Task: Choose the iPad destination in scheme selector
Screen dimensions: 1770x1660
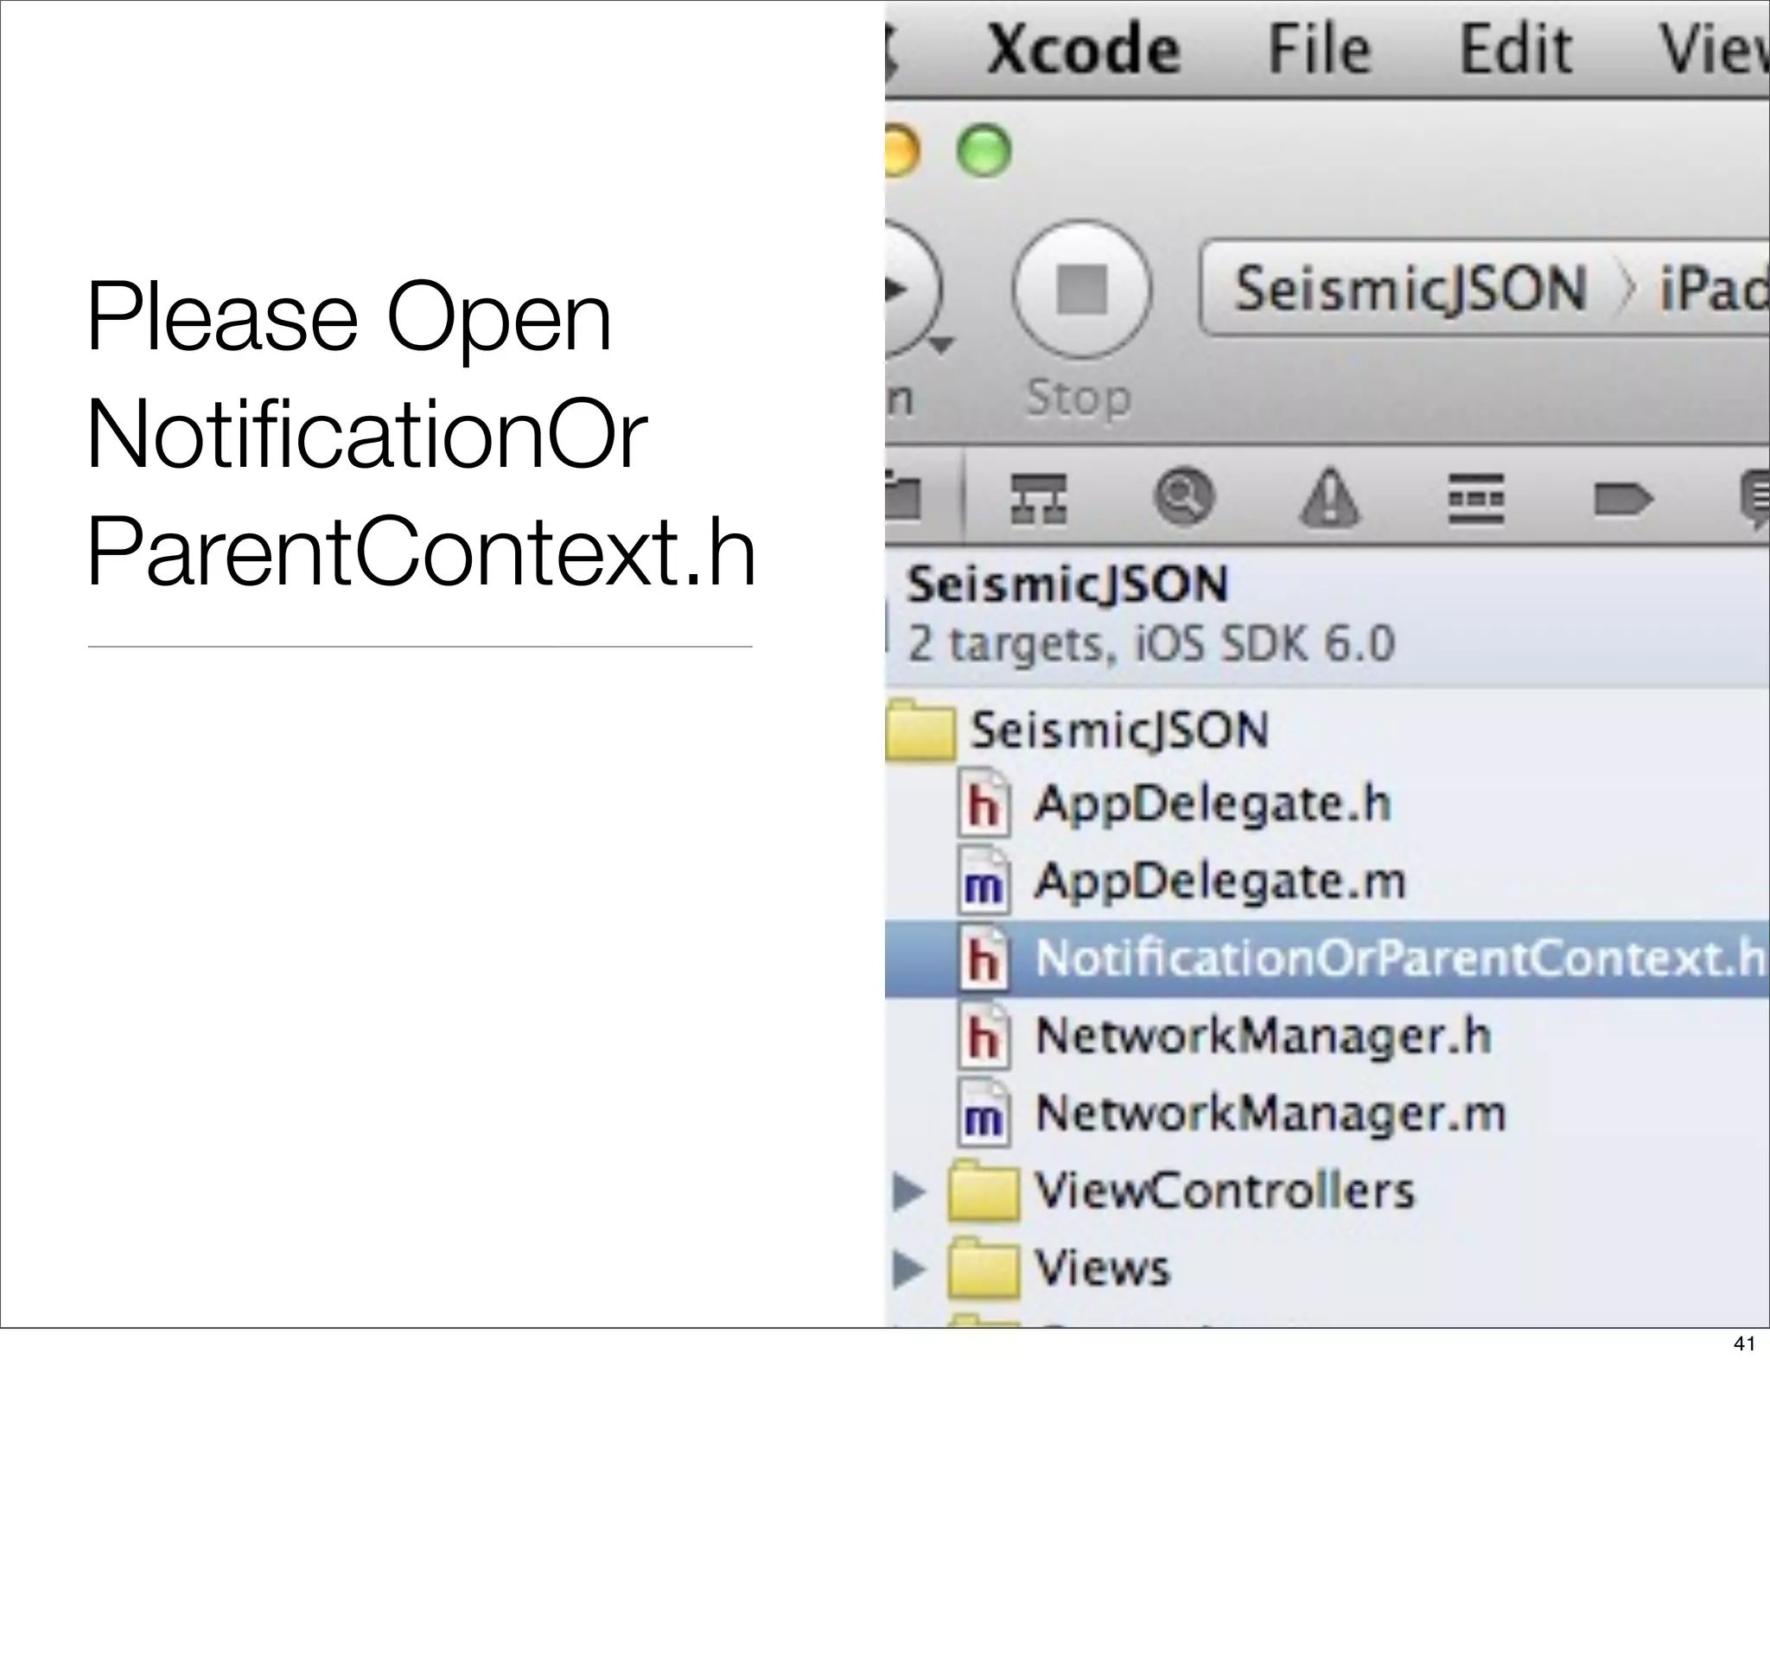Action: tap(1713, 289)
